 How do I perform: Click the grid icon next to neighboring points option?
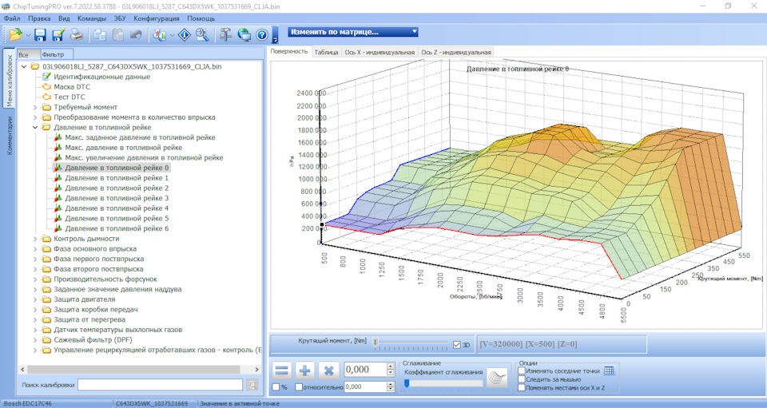coord(609,370)
